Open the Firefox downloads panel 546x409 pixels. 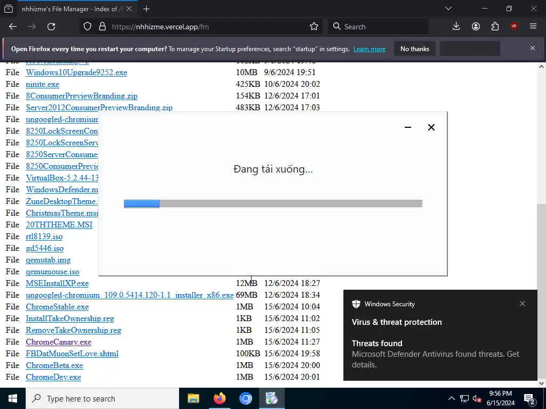[456, 27]
